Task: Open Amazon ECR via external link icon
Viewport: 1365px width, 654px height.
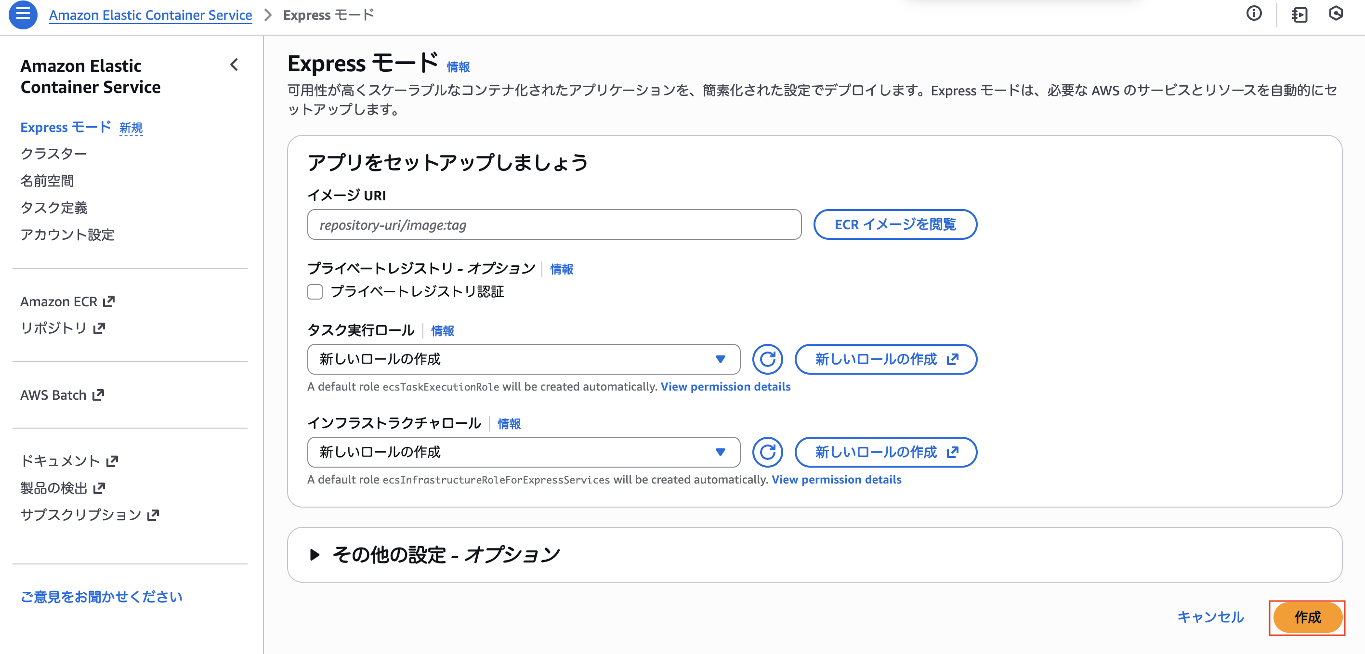Action: point(109,301)
